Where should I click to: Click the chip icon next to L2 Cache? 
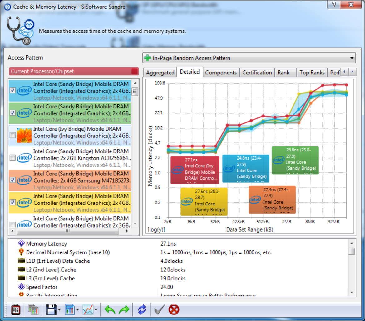(22, 270)
